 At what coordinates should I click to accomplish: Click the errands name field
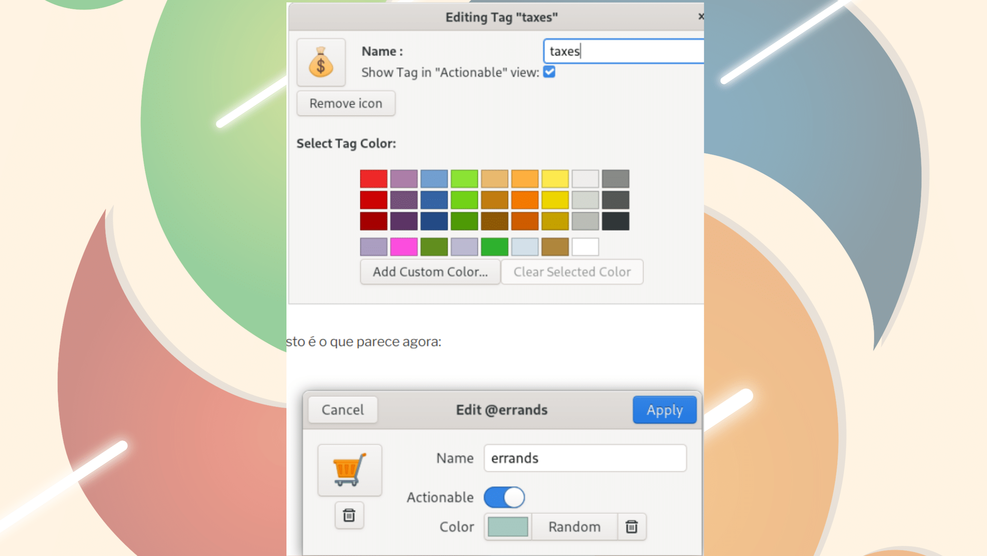(585, 458)
